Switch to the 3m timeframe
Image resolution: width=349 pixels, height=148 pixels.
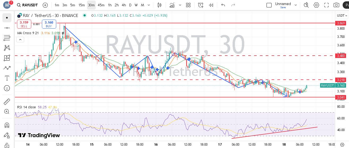coord(65,5)
